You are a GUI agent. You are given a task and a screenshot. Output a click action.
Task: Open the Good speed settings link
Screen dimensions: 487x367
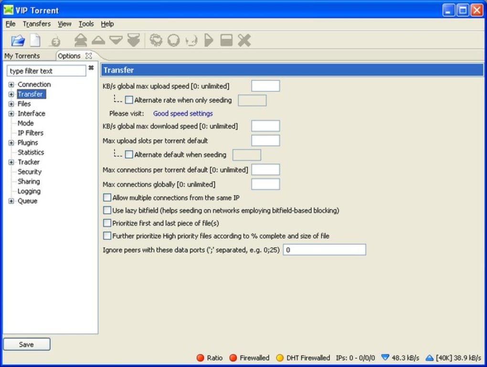[x=183, y=114]
